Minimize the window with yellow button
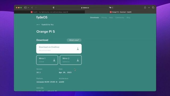Image resolution: width=170 pixels, height=96 pixels. (x=19, y=8)
